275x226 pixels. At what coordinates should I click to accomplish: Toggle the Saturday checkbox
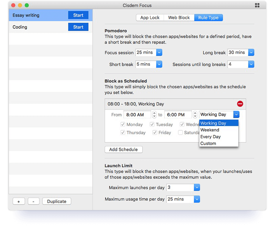[x=180, y=132]
